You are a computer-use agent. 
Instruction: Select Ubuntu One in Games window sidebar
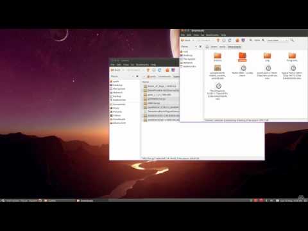[x=118, y=123]
